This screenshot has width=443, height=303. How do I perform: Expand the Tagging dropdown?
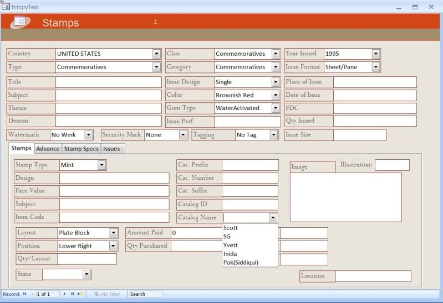coord(273,135)
